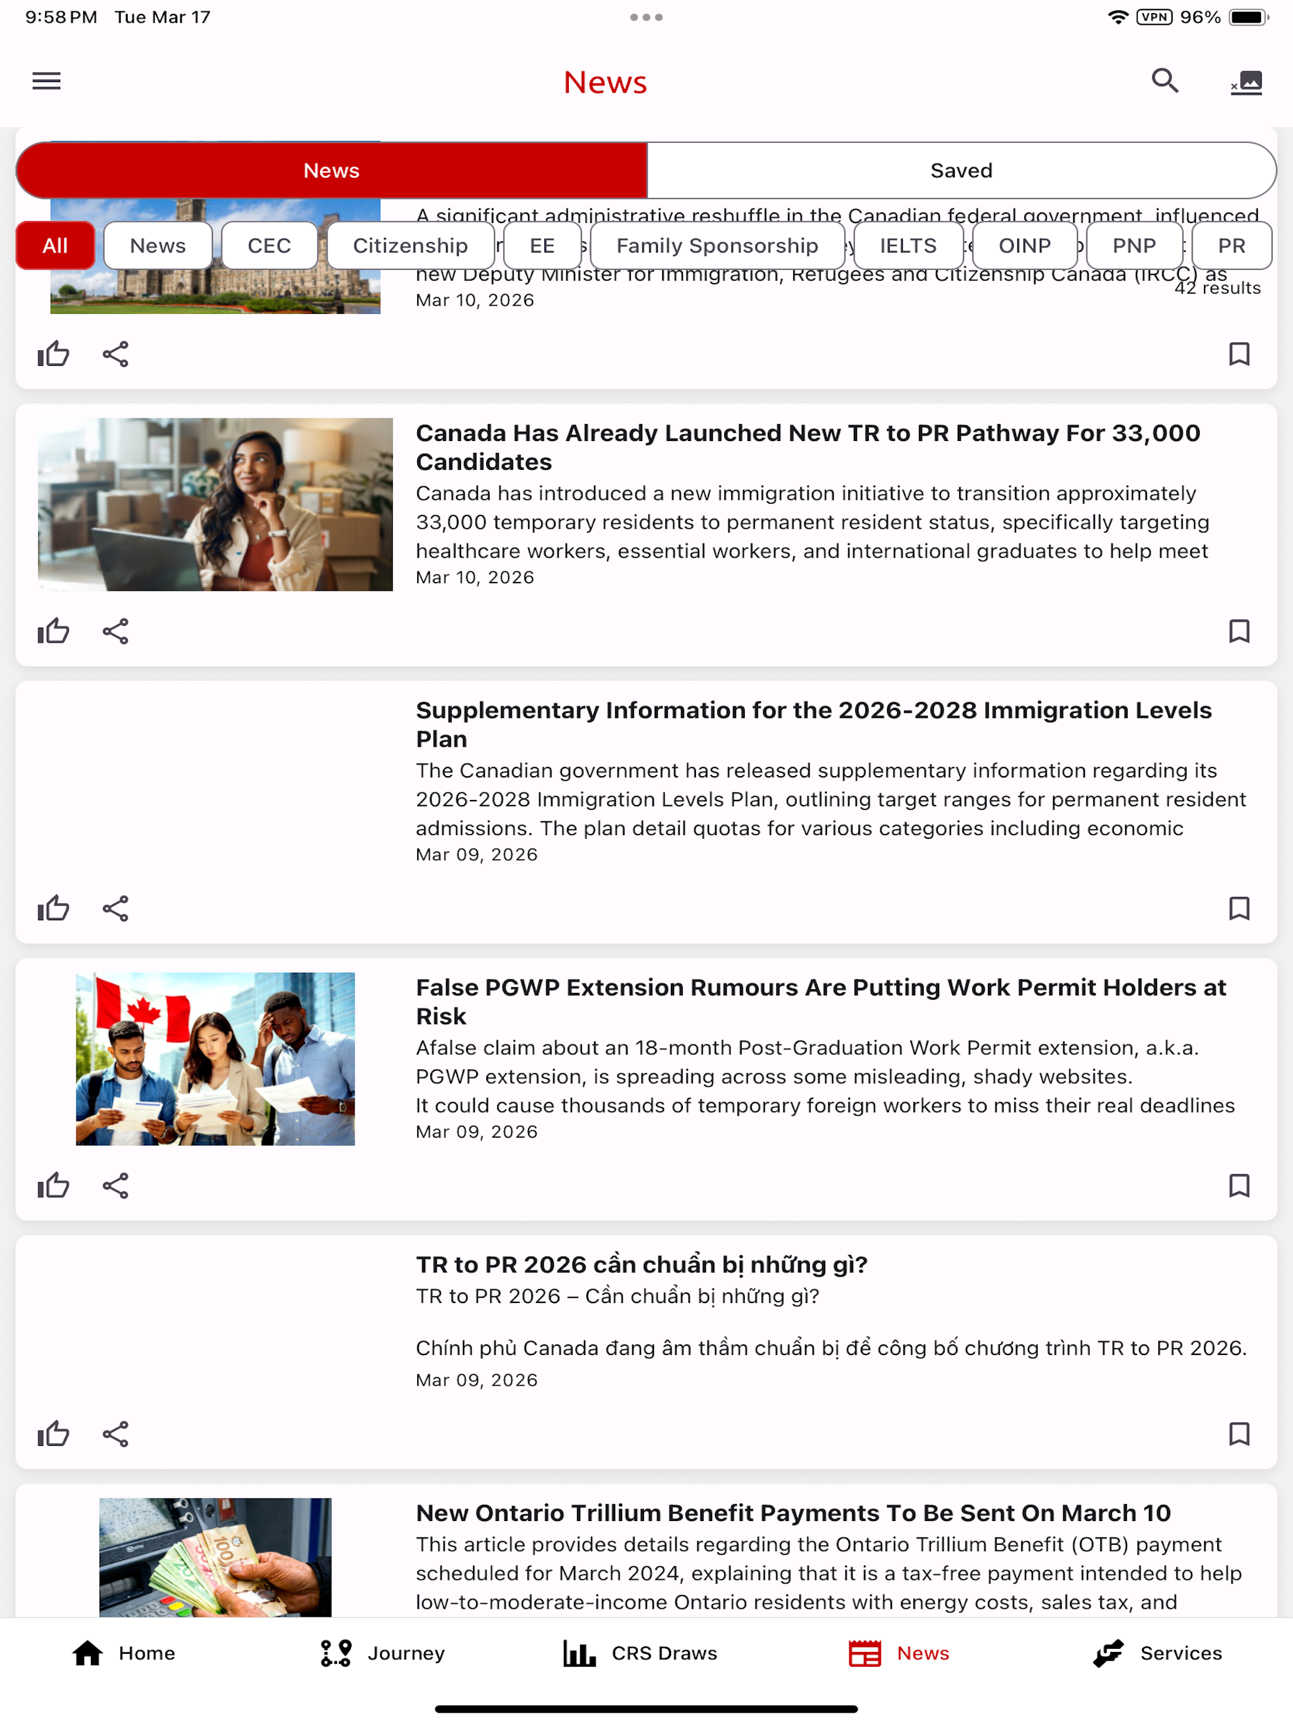Viewport: 1293px width, 1724px height.
Task: Share the TR to PR 2026 Vietnamese article
Action: (115, 1434)
